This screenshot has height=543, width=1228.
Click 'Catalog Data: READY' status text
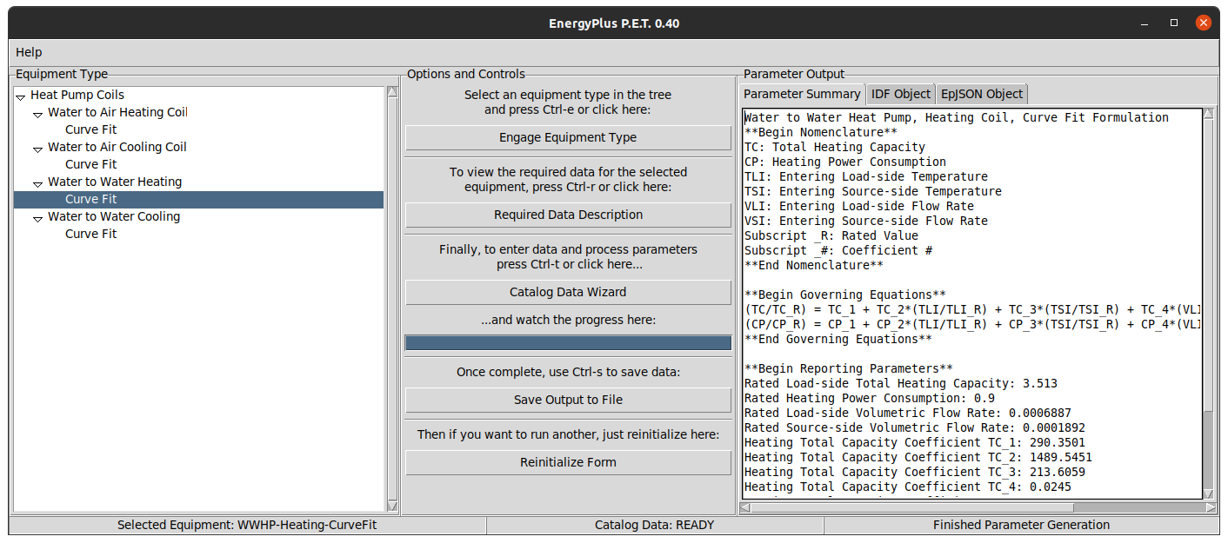654,525
